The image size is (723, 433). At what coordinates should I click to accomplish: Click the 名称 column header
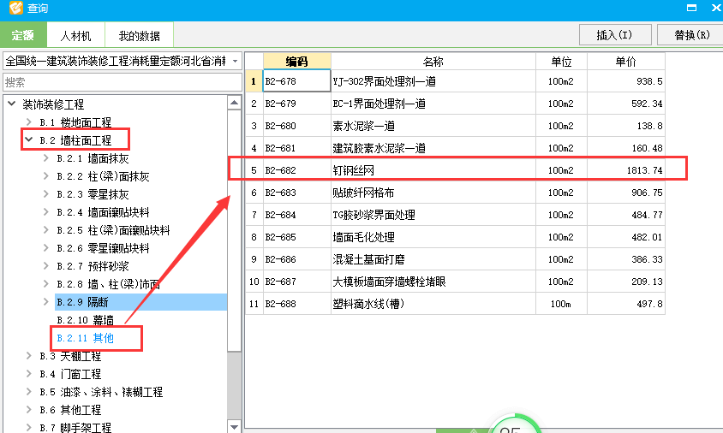[x=433, y=62]
